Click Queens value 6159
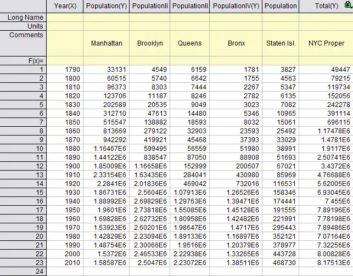353x276 pixels. tap(189, 70)
